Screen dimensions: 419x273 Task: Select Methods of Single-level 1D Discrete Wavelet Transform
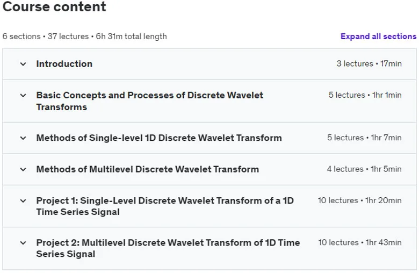coord(159,138)
